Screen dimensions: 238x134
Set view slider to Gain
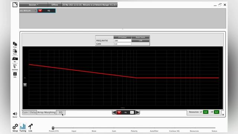[x=114, y=131]
